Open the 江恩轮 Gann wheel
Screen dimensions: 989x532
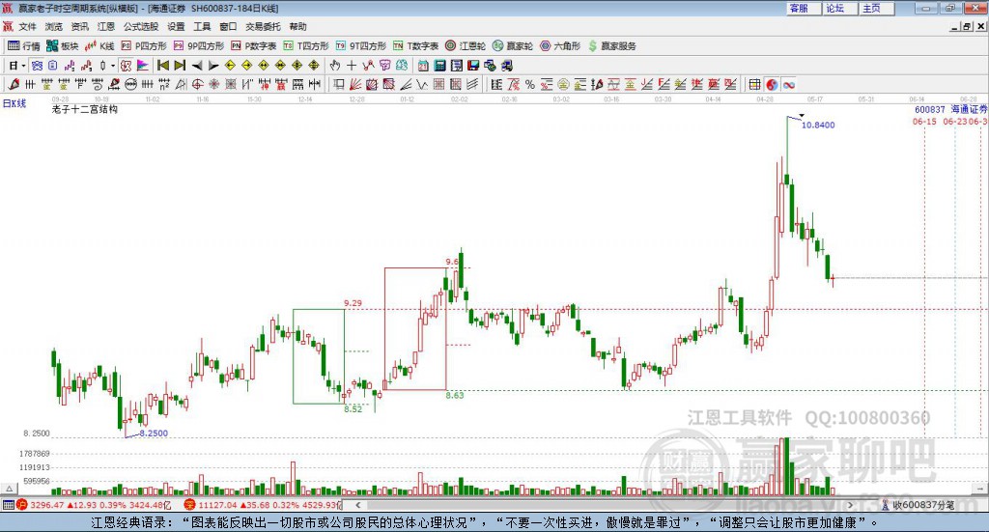[466, 46]
